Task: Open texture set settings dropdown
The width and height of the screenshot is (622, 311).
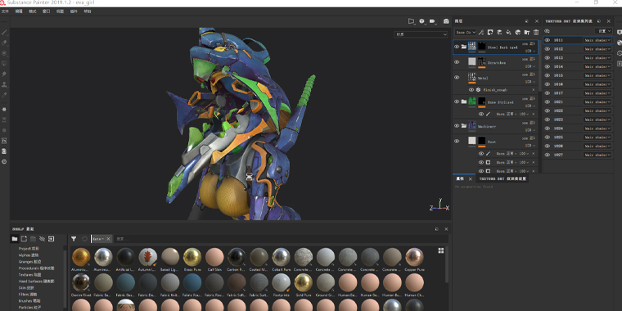Action: tap(603, 31)
